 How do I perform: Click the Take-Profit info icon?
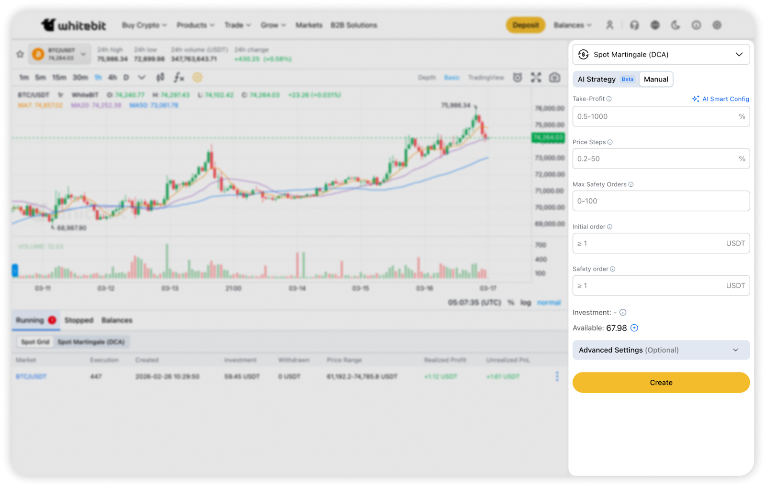point(609,99)
